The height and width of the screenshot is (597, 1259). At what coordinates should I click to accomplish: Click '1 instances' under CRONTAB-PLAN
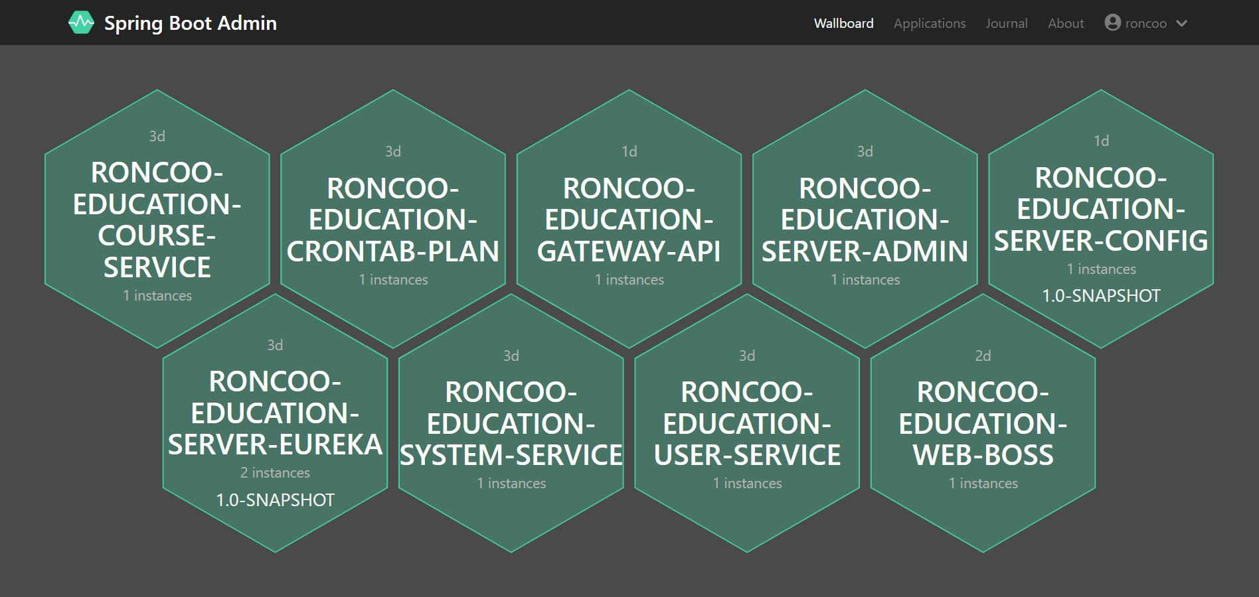(x=393, y=280)
